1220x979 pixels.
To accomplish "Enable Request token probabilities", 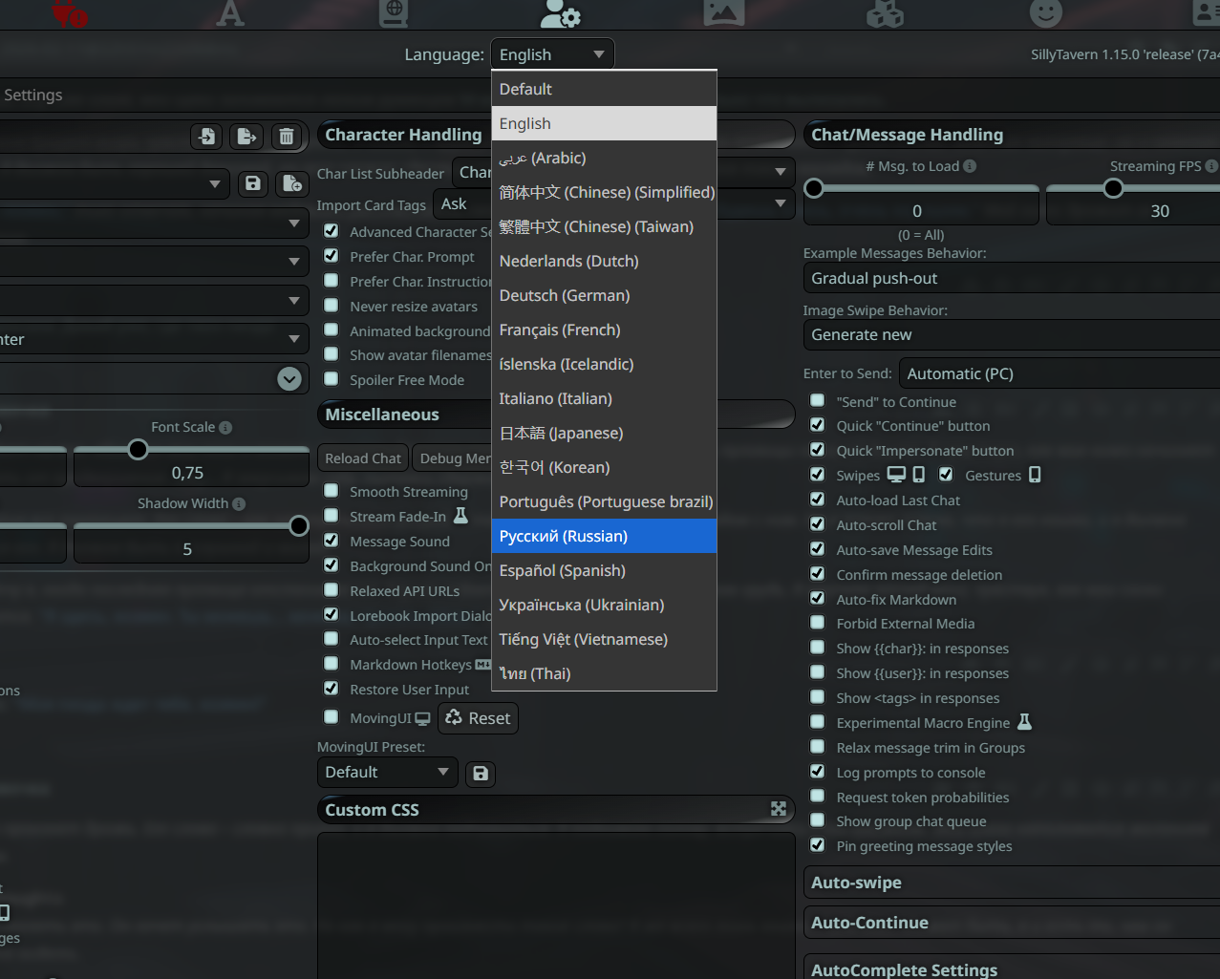I will coord(818,796).
